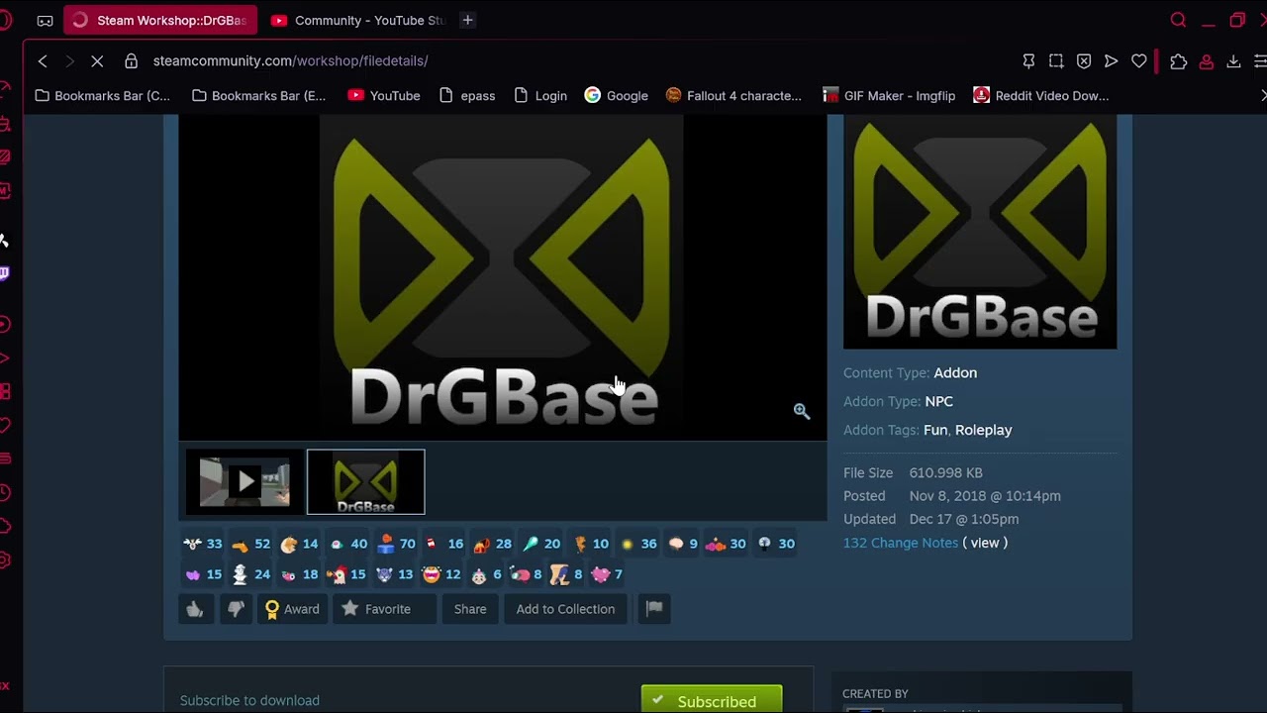Screen dimensions: 1267x713
Task: Open the Roleplay addon tag
Action: tap(983, 430)
